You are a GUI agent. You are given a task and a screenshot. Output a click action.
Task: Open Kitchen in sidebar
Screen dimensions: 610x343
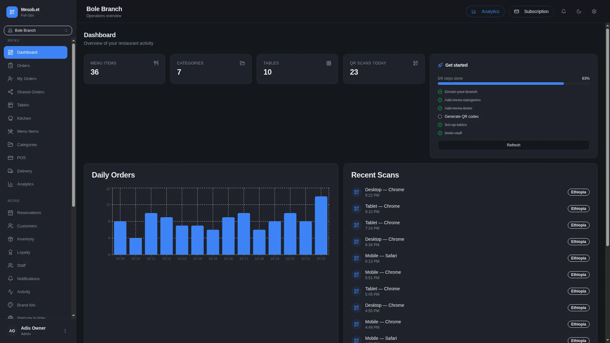[36, 118]
